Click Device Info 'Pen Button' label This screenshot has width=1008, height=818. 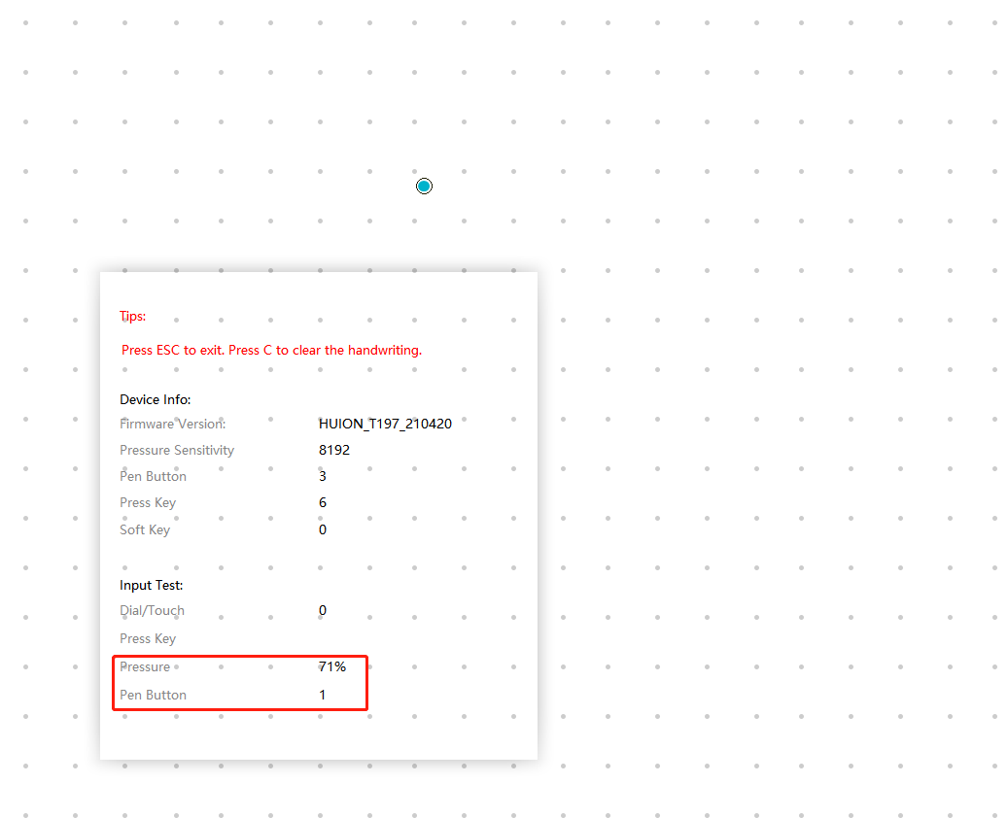coord(153,477)
